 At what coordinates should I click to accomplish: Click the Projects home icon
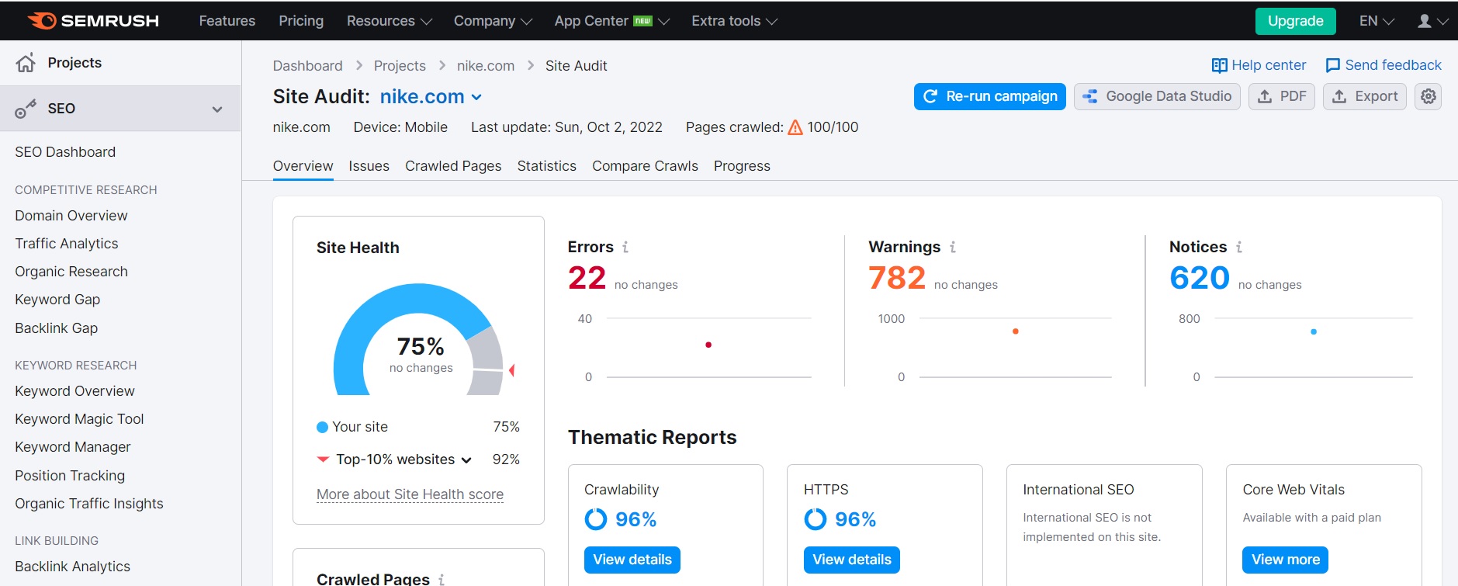click(x=26, y=63)
